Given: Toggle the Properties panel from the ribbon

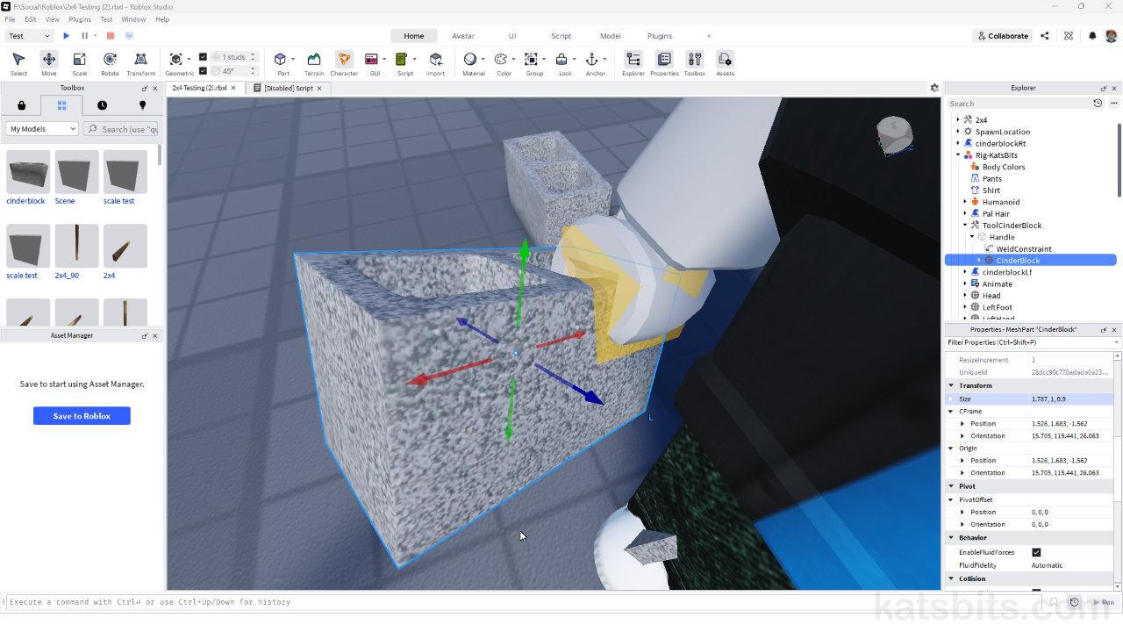Looking at the screenshot, I should coord(664,63).
